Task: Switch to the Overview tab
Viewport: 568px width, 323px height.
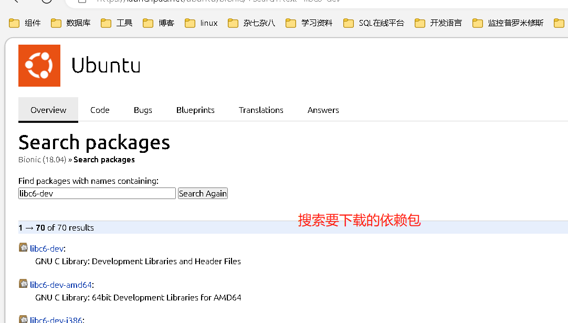Action: click(48, 110)
